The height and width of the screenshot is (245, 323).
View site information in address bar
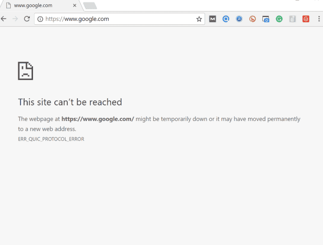40,19
